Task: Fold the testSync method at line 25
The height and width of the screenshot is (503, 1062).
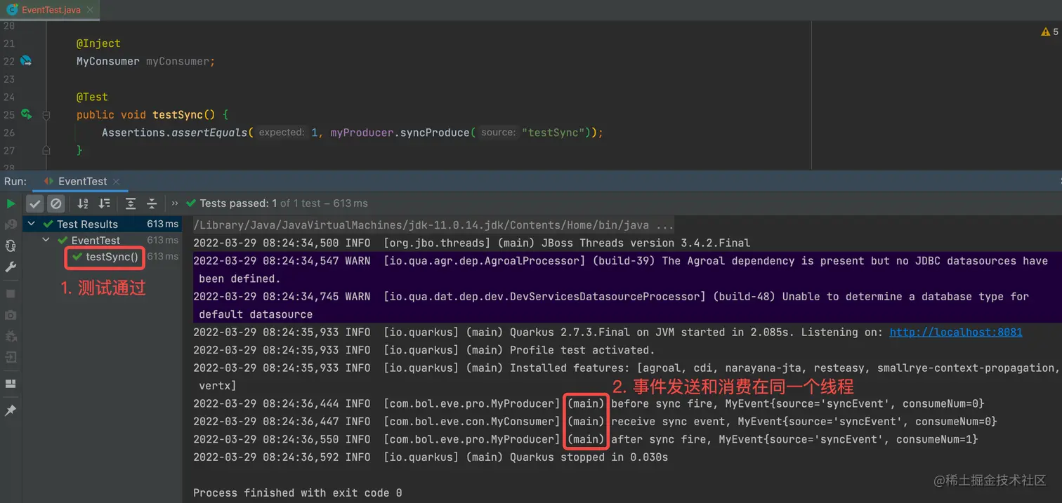Action: (x=46, y=114)
